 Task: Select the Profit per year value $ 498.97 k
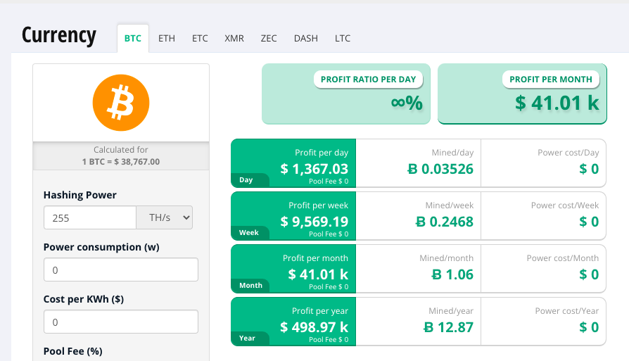tap(314, 327)
